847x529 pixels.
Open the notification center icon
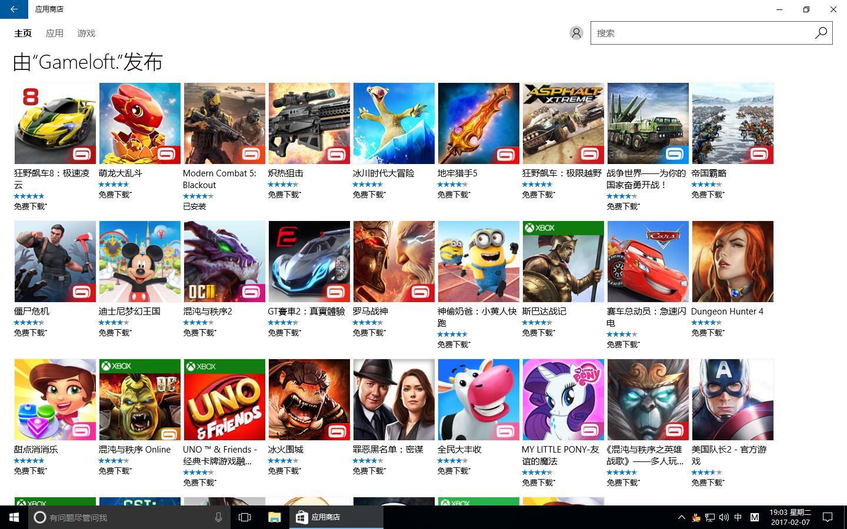coord(827,517)
